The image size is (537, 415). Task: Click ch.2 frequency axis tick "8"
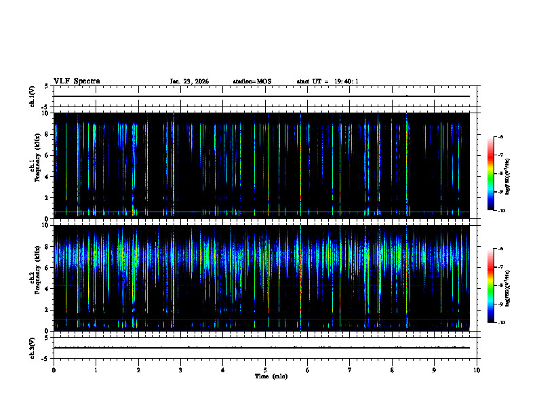coord(47,247)
